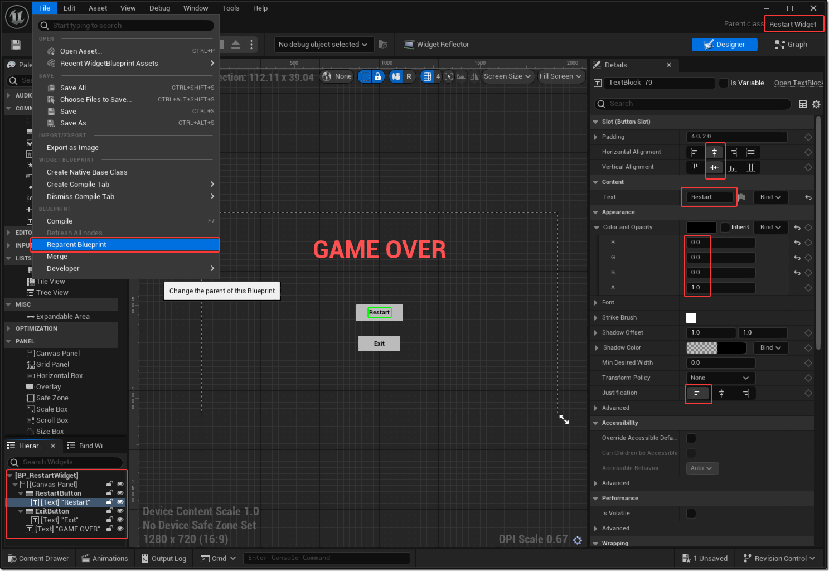Click the cursor-in-frame icon in viewport toolbar

[x=449, y=76]
